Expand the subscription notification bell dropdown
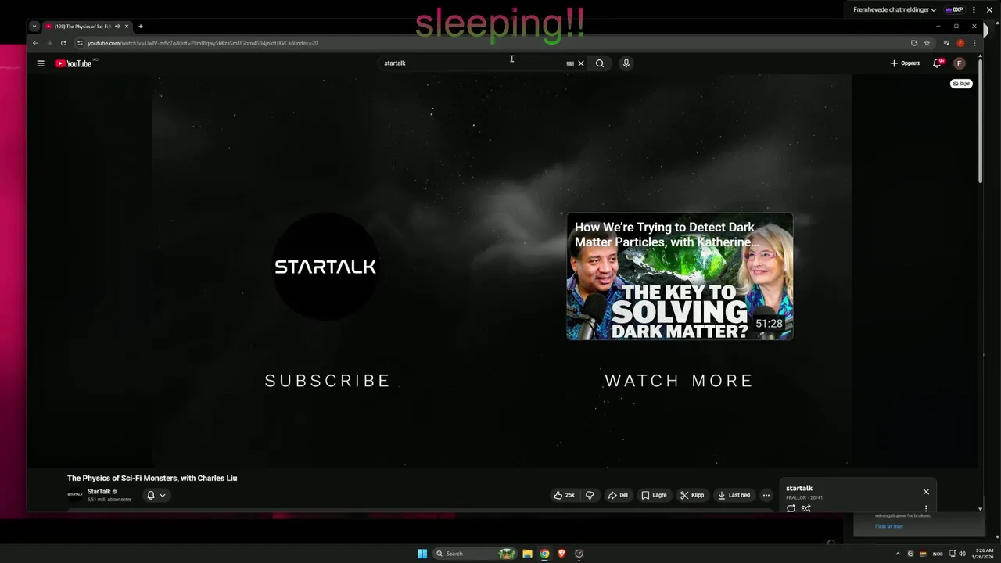The width and height of the screenshot is (1001, 563). tap(156, 495)
